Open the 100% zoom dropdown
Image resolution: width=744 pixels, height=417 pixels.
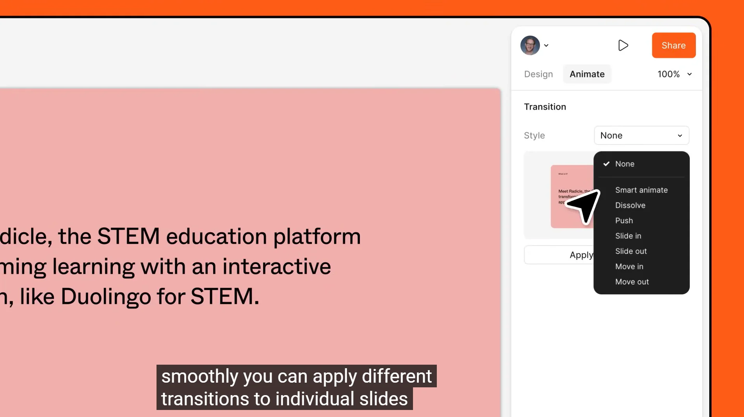click(x=674, y=74)
